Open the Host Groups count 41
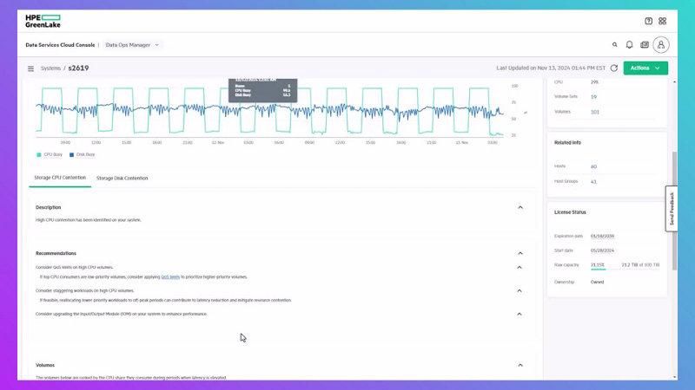695x390 pixels. click(x=593, y=182)
